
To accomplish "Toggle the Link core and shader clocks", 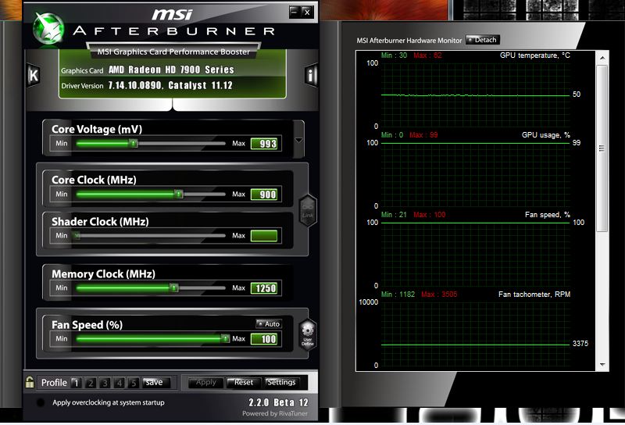I will (x=307, y=210).
